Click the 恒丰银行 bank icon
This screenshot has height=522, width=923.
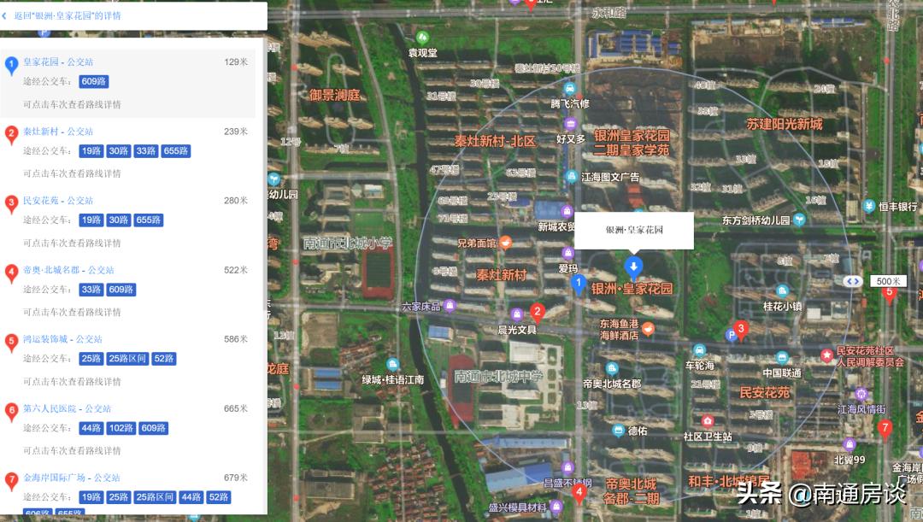(869, 206)
